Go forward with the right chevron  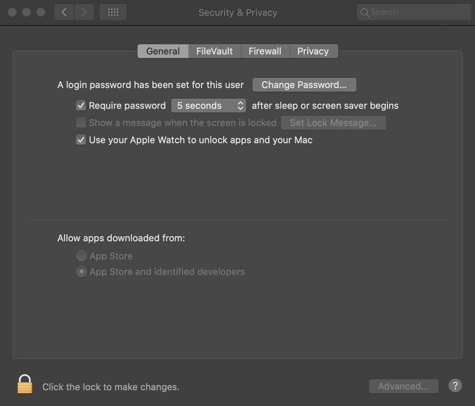(x=84, y=13)
